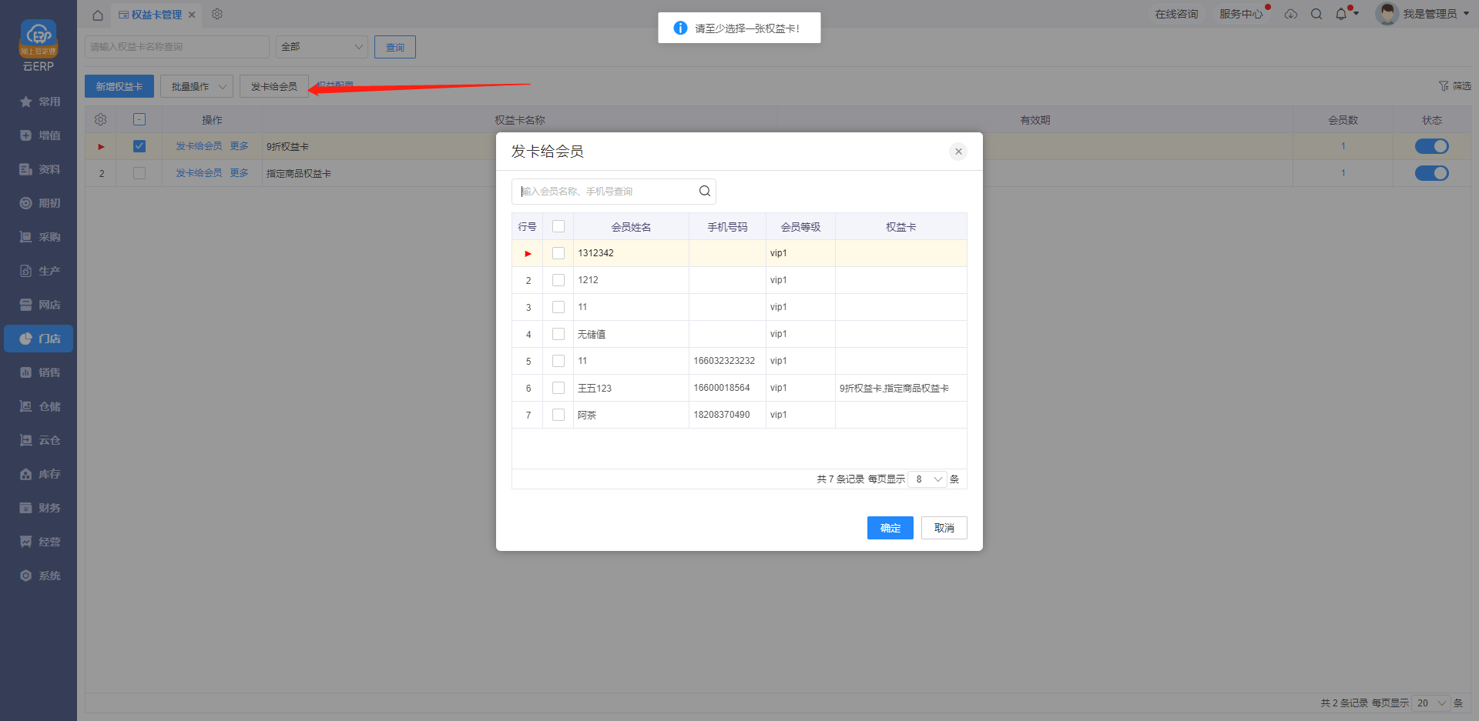Check member 无储值 checkbox
This screenshot has height=721, width=1479.
pyautogui.click(x=558, y=334)
